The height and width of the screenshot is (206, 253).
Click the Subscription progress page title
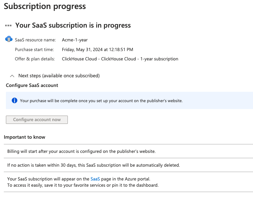point(45,6)
